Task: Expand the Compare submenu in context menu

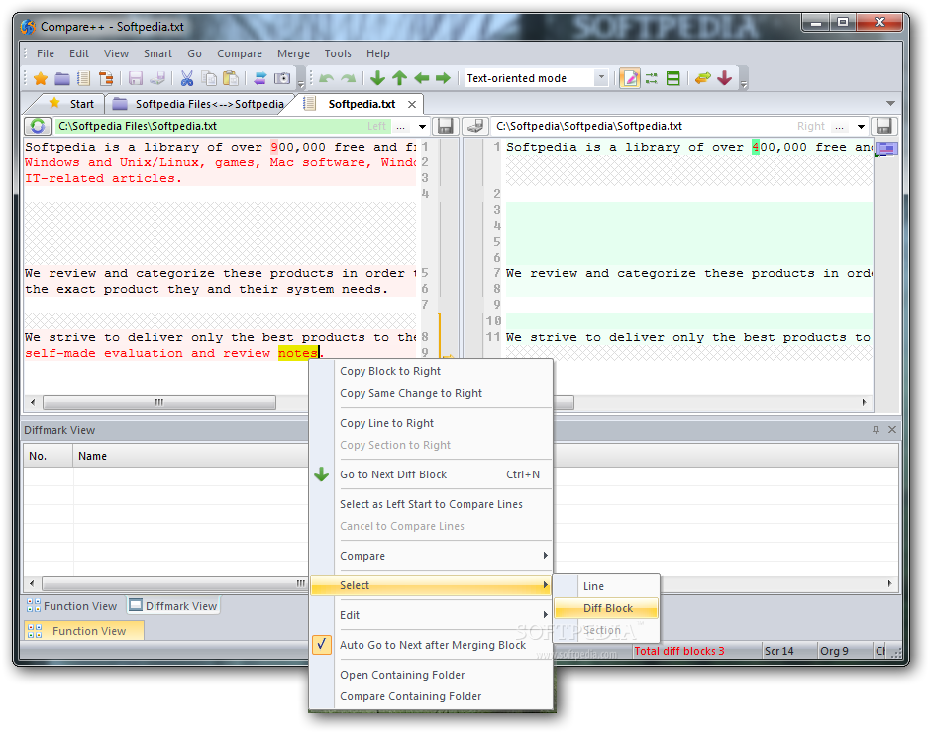Action: 432,556
